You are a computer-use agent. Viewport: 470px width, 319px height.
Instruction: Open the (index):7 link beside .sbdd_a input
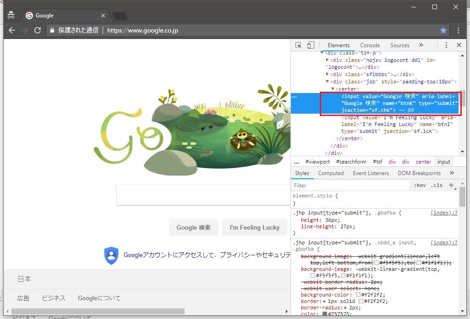(444, 242)
